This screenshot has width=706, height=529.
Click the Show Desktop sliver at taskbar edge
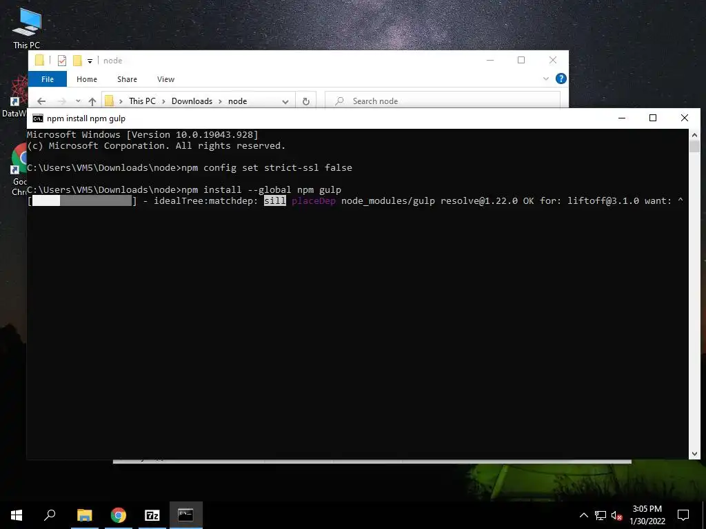(x=704, y=515)
